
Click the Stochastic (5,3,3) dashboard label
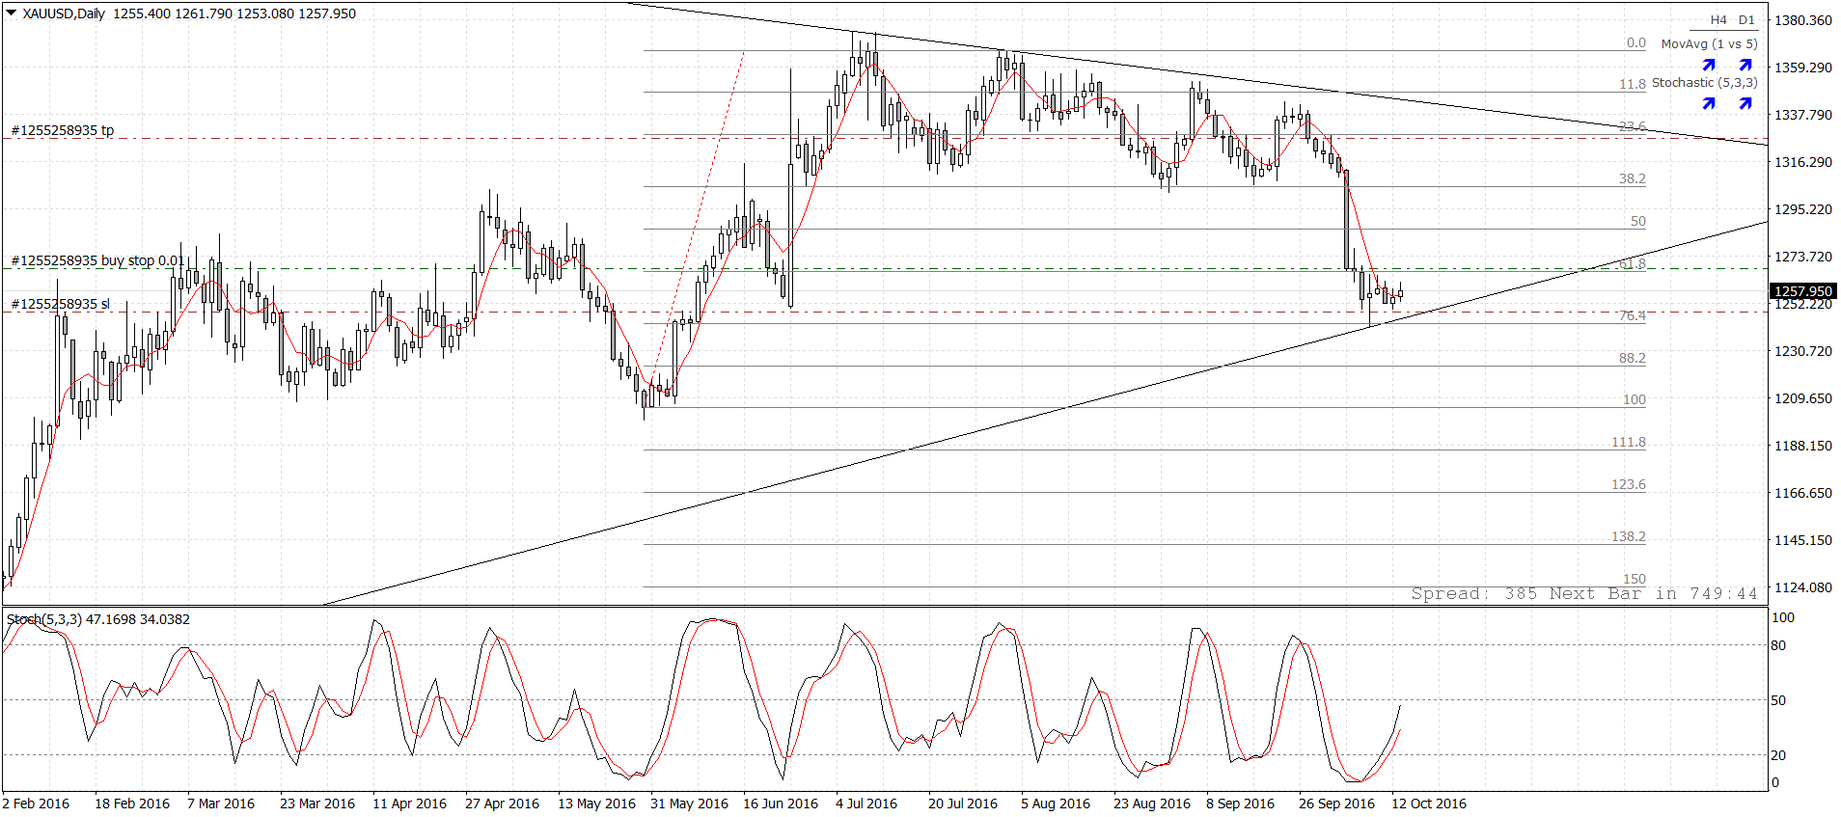(x=1704, y=82)
